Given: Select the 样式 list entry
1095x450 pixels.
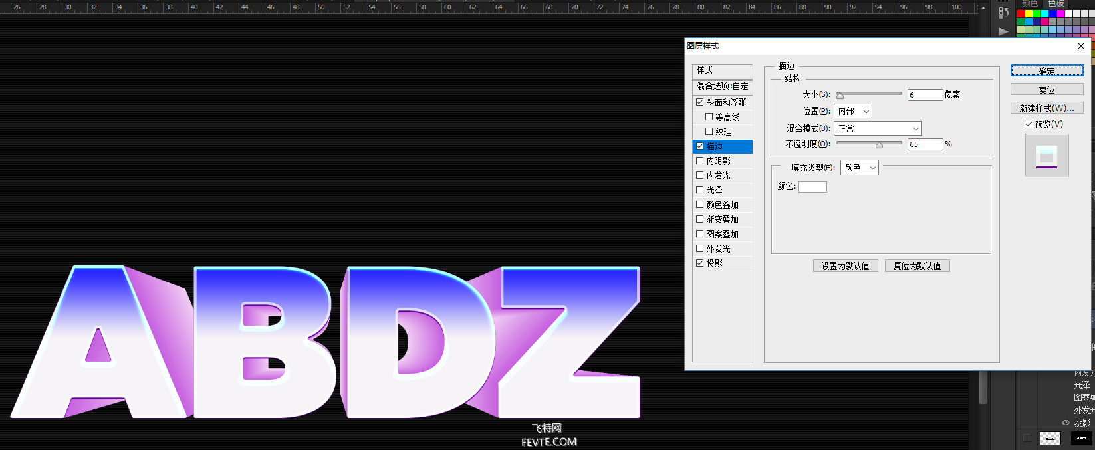Looking at the screenshot, I should [x=723, y=70].
